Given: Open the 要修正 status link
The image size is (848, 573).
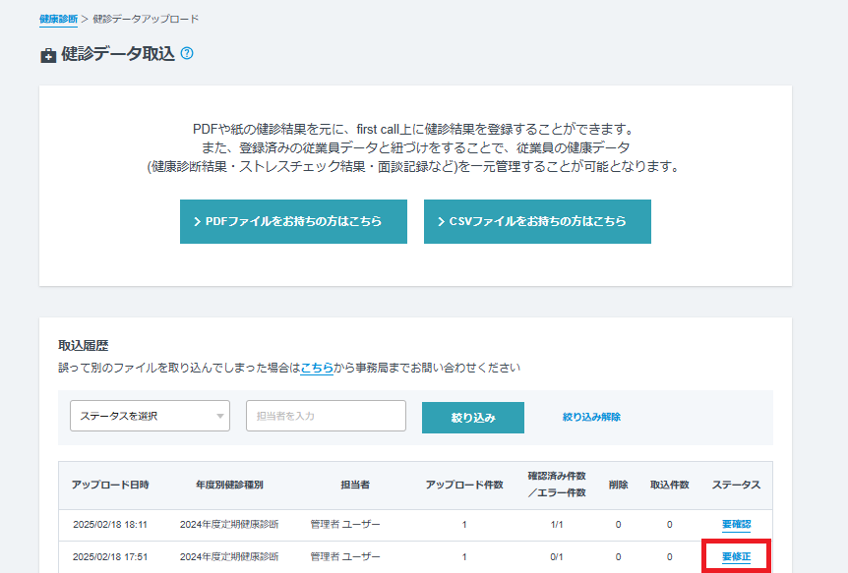Looking at the screenshot, I should [736, 556].
